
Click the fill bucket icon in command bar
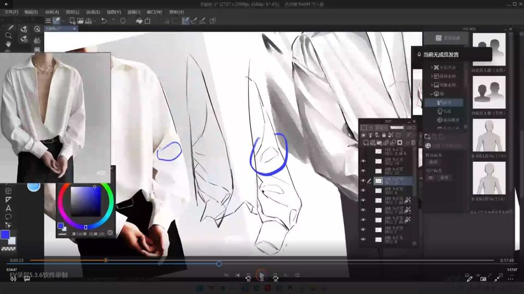[x=139, y=20]
